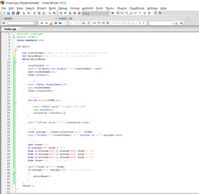Viewport: 199px width, 194px height.
Task: Build and run with the gear-play icon
Action: click(x=70, y=13)
